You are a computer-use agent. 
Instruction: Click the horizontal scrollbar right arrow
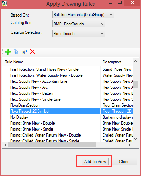click(x=130, y=145)
